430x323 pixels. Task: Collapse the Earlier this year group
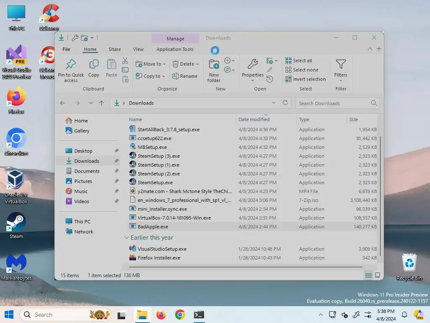pos(126,238)
